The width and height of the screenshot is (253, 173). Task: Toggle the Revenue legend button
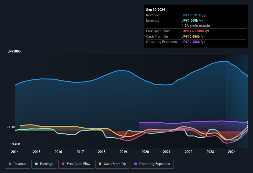coord(18,164)
